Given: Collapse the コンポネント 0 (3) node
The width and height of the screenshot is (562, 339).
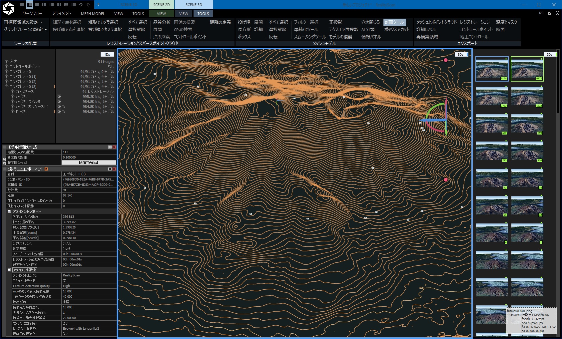Looking at the screenshot, I should [6, 87].
